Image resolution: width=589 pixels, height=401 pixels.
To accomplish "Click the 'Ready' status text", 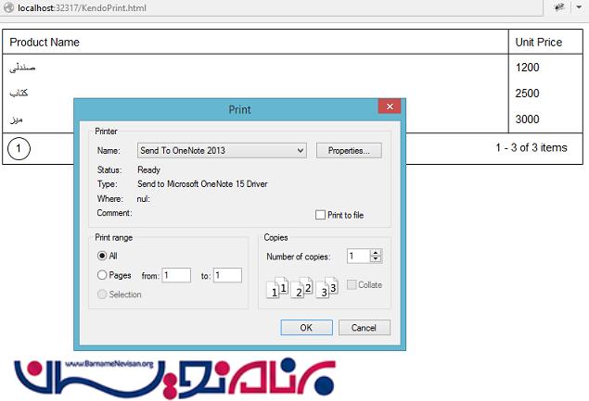I will 148,169.
